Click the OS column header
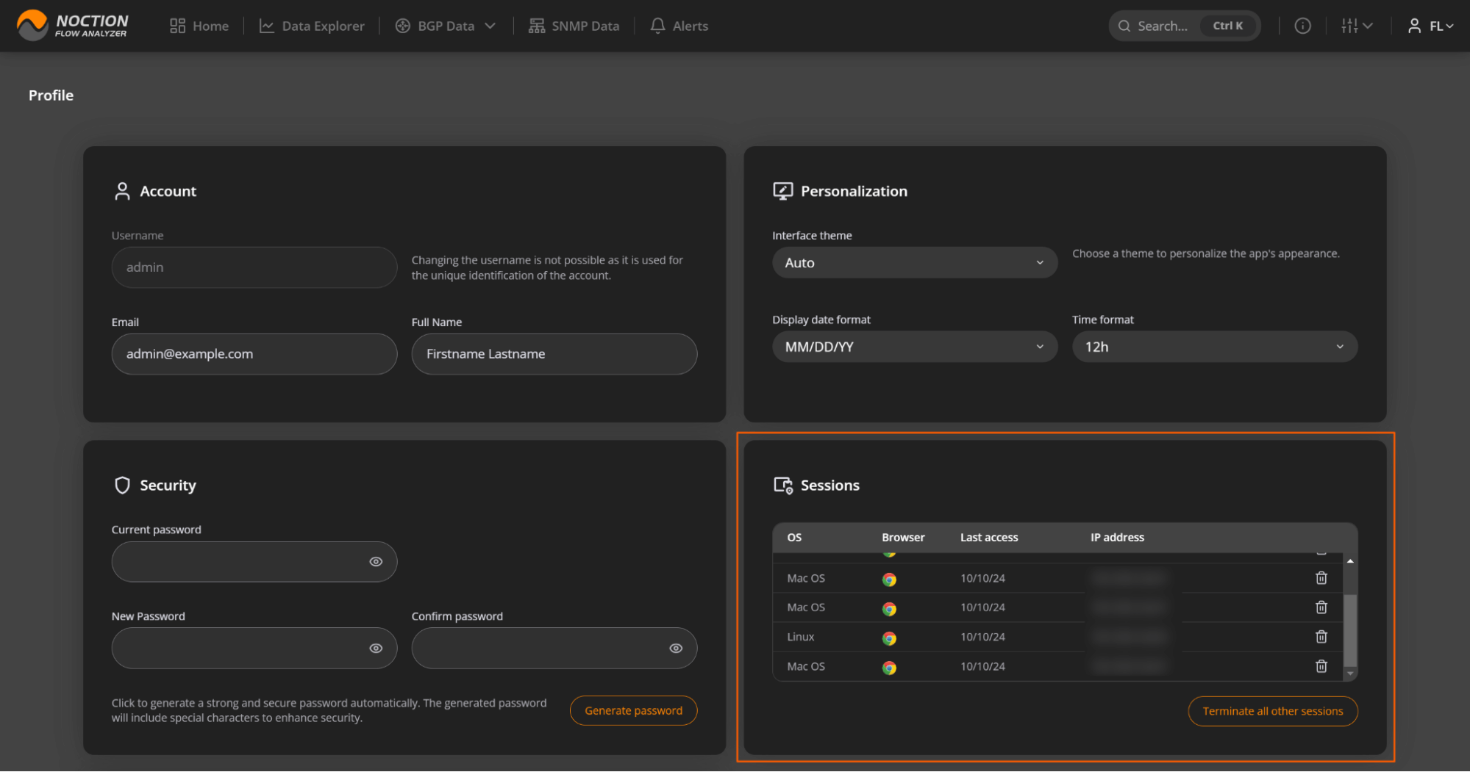This screenshot has height=772, width=1470. 794,538
